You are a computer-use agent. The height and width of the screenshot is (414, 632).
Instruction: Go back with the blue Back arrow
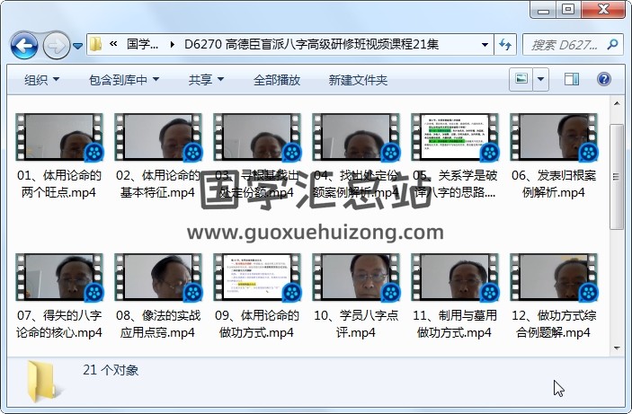pyautogui.click(x=24, y=46)
